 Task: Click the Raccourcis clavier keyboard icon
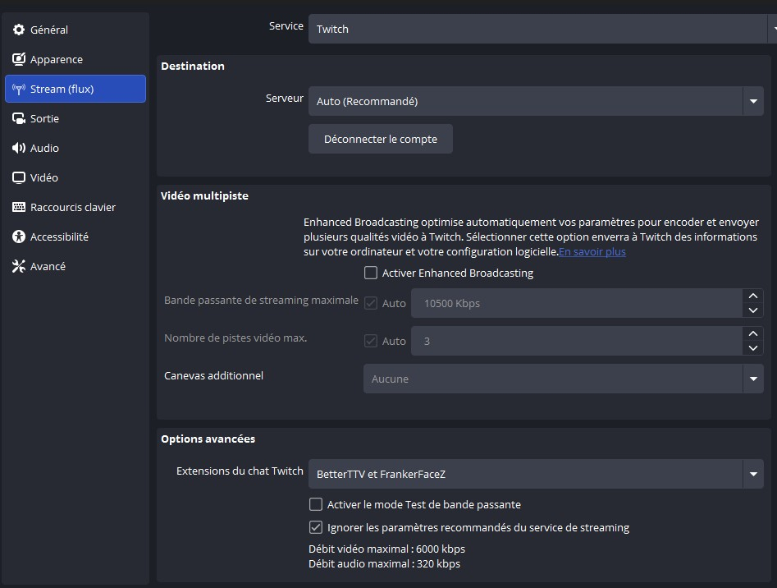(x=19, y=207)
